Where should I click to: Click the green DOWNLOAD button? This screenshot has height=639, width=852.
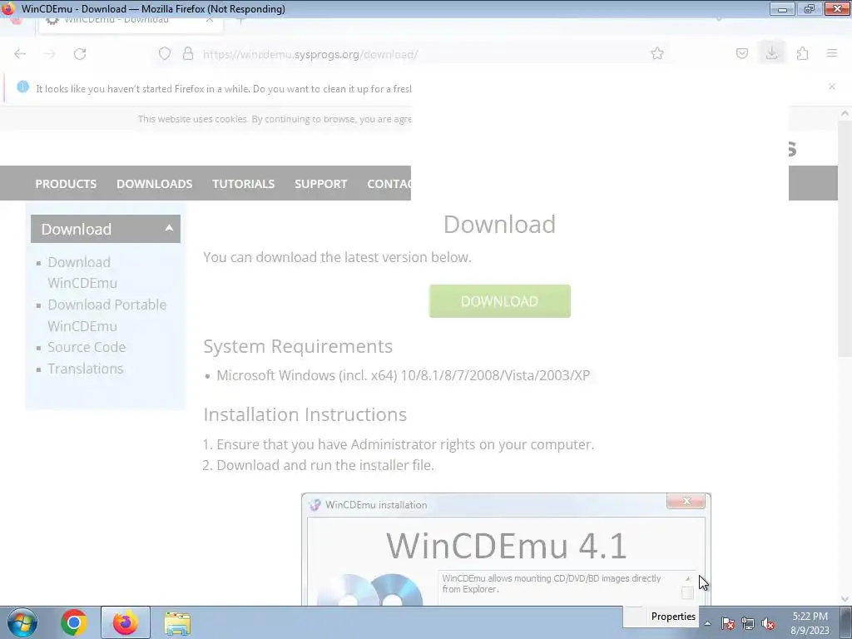pos(500,301)
